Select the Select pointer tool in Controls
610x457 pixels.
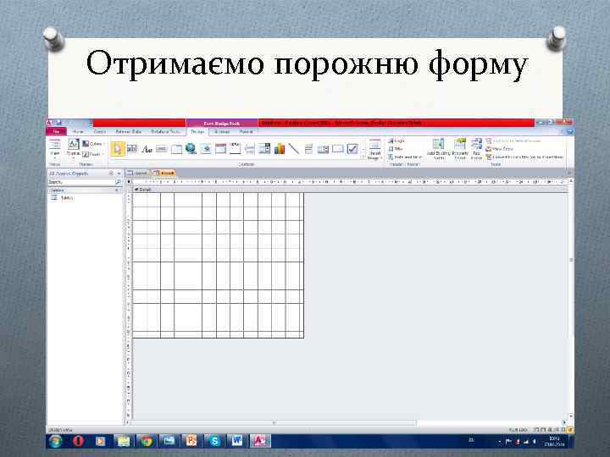pyautogui.click(x=118, y=149)
